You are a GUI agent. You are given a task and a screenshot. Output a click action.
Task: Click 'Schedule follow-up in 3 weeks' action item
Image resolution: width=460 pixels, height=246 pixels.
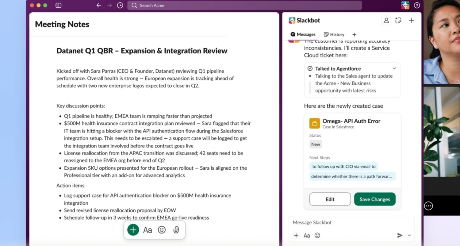pyautogui.click(x=136, y=218)
